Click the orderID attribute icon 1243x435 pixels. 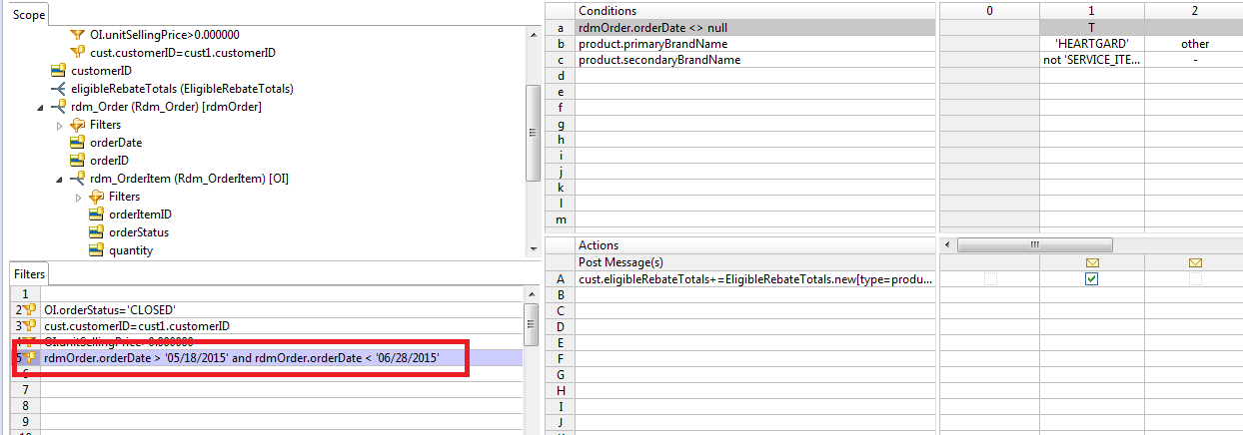point(77,161)
